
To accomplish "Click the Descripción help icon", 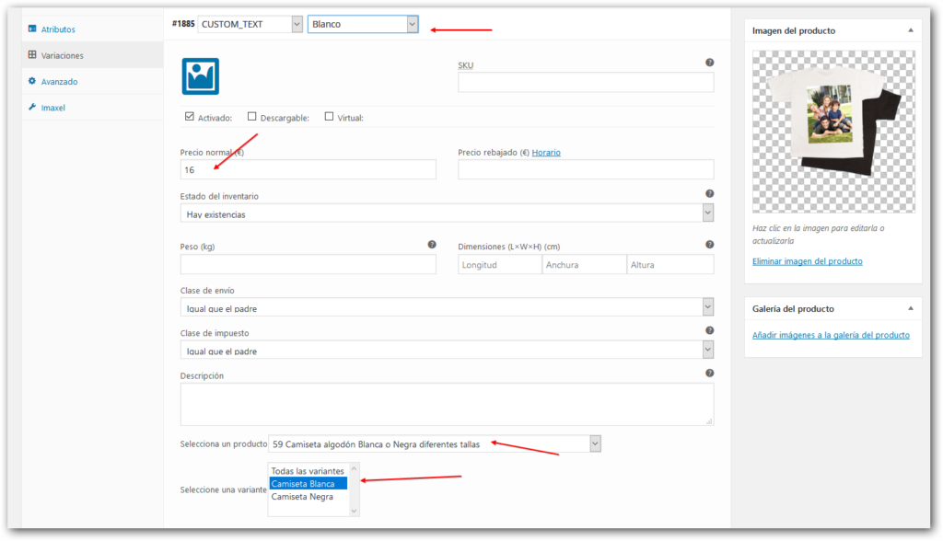I will 710,374.
